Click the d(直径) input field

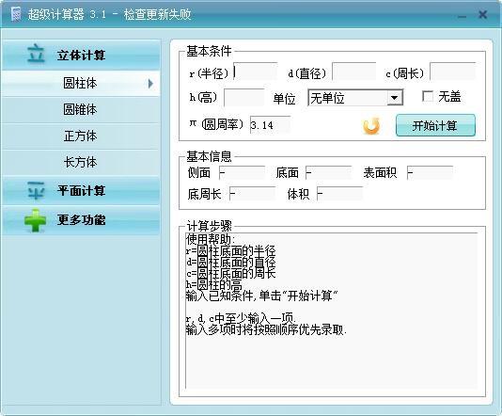tap(354, 72)
